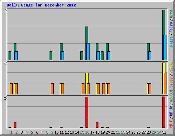
Task: Click the green Hits bar for day 19
Action: pyautogui.click(x=102, y=56)
